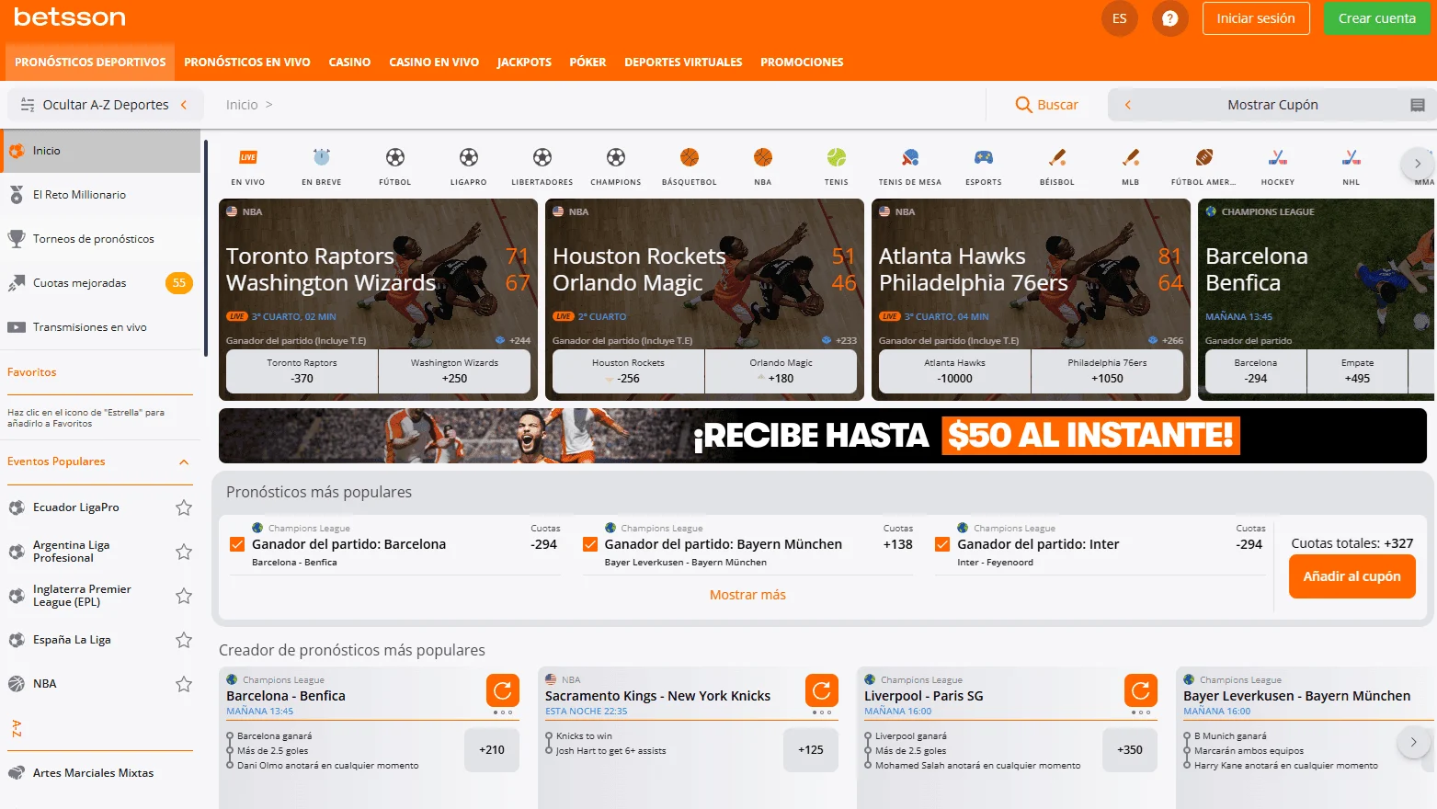Open DEPORTES VIRTUALES tab

pyautogui.click(x=683, y=63)
